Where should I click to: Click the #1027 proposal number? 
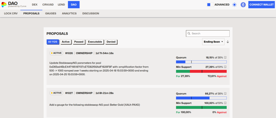click(x=69, y=93)
